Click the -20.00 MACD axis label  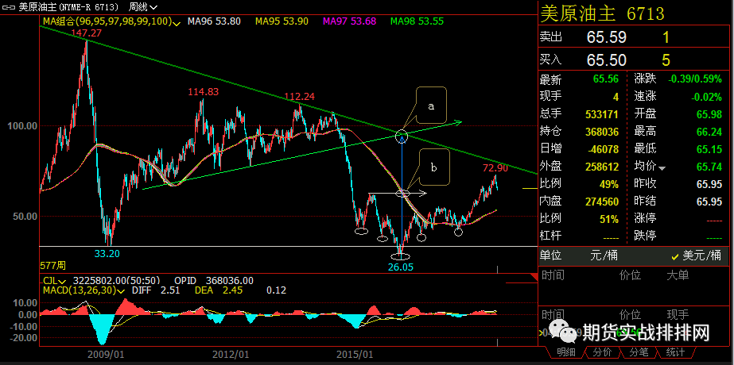tap(24, 338)
